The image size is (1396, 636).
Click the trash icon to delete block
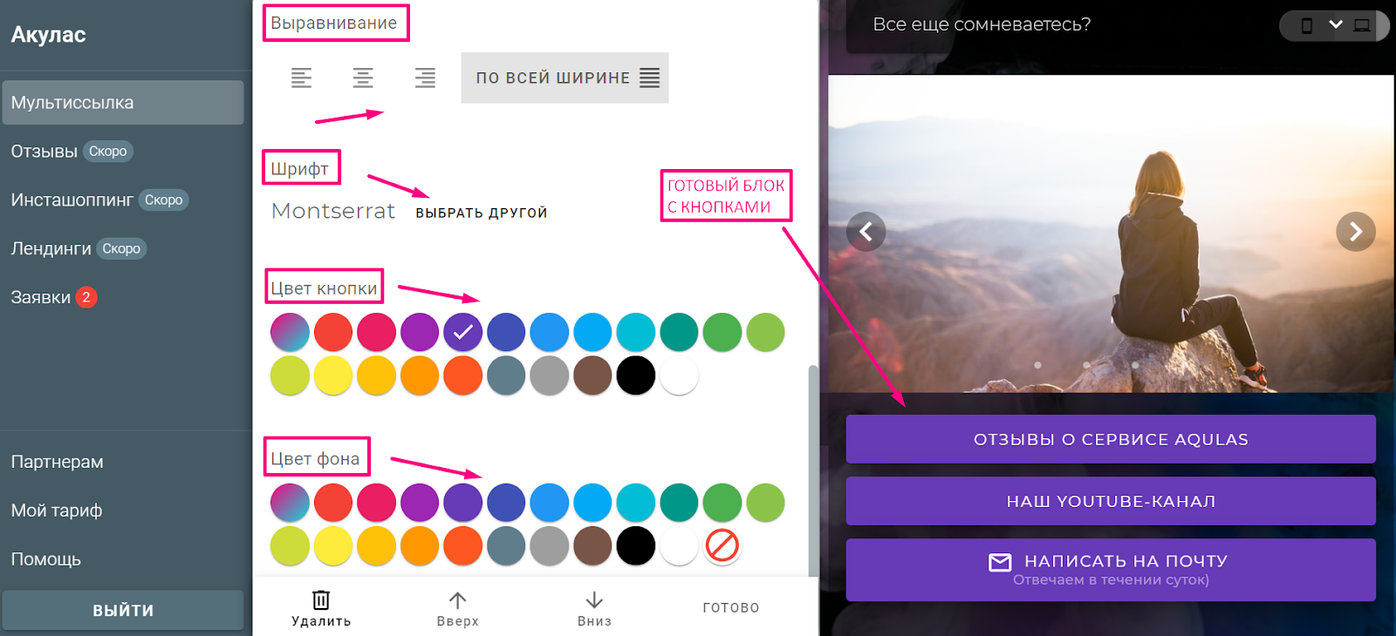pos(321,599)
